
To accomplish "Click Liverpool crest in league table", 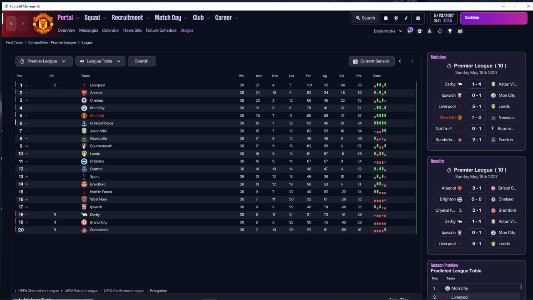I will pos(84,85).
